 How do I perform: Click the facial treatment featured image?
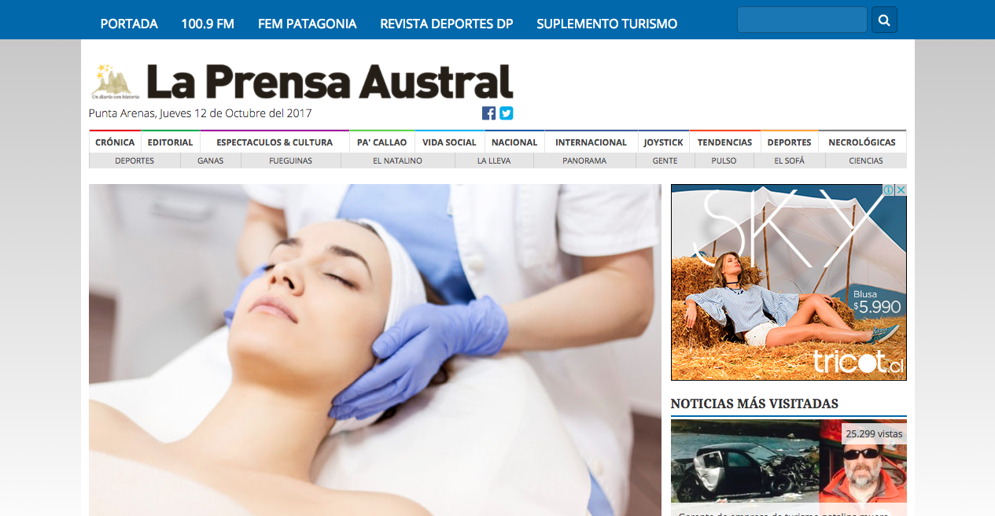(375, 350)
